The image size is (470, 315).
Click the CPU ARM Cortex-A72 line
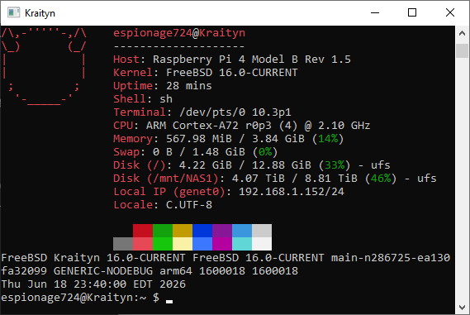pos(242,126)
